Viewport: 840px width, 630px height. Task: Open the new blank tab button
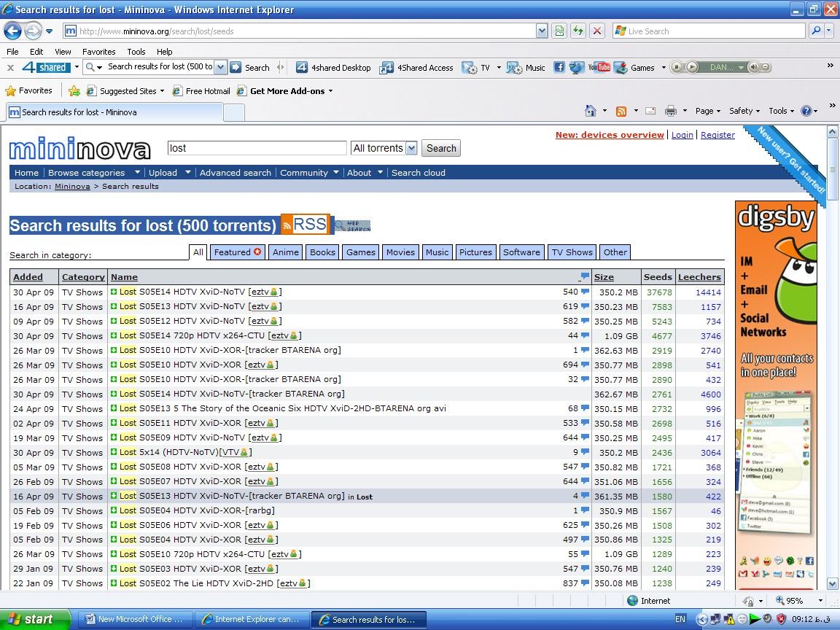click(x=233, y=112)
